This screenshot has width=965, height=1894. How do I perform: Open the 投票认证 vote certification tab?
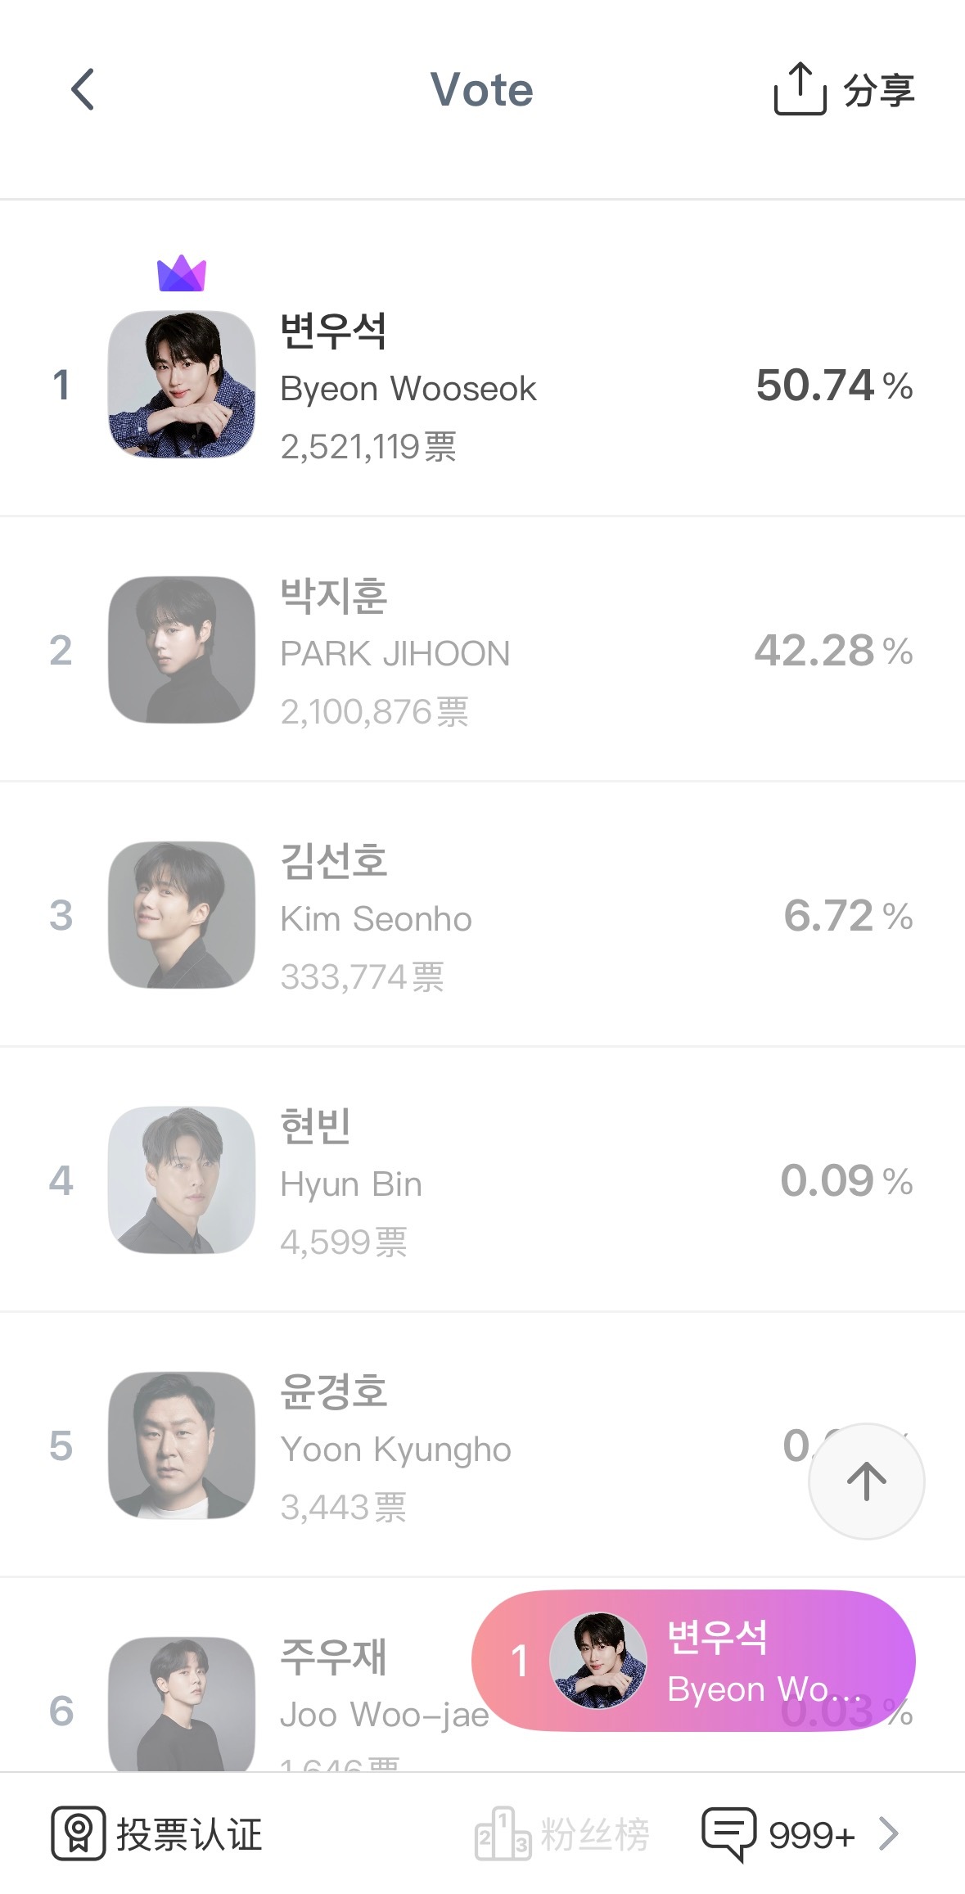coord(156,1833)
